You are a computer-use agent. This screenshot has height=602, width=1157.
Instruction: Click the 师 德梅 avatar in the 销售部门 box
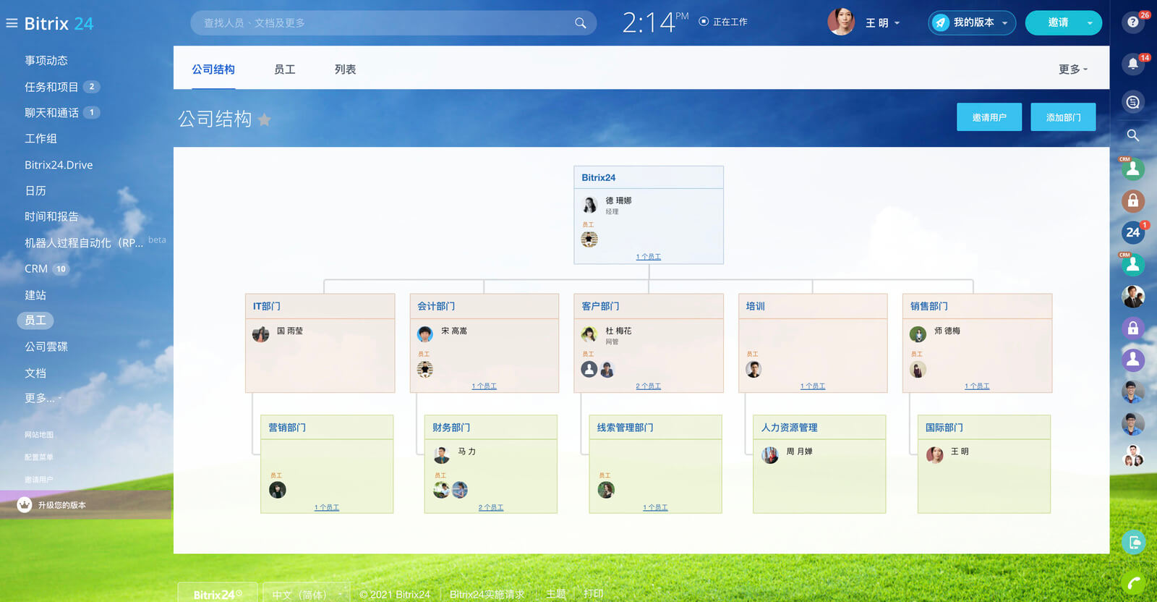point(918,334)
